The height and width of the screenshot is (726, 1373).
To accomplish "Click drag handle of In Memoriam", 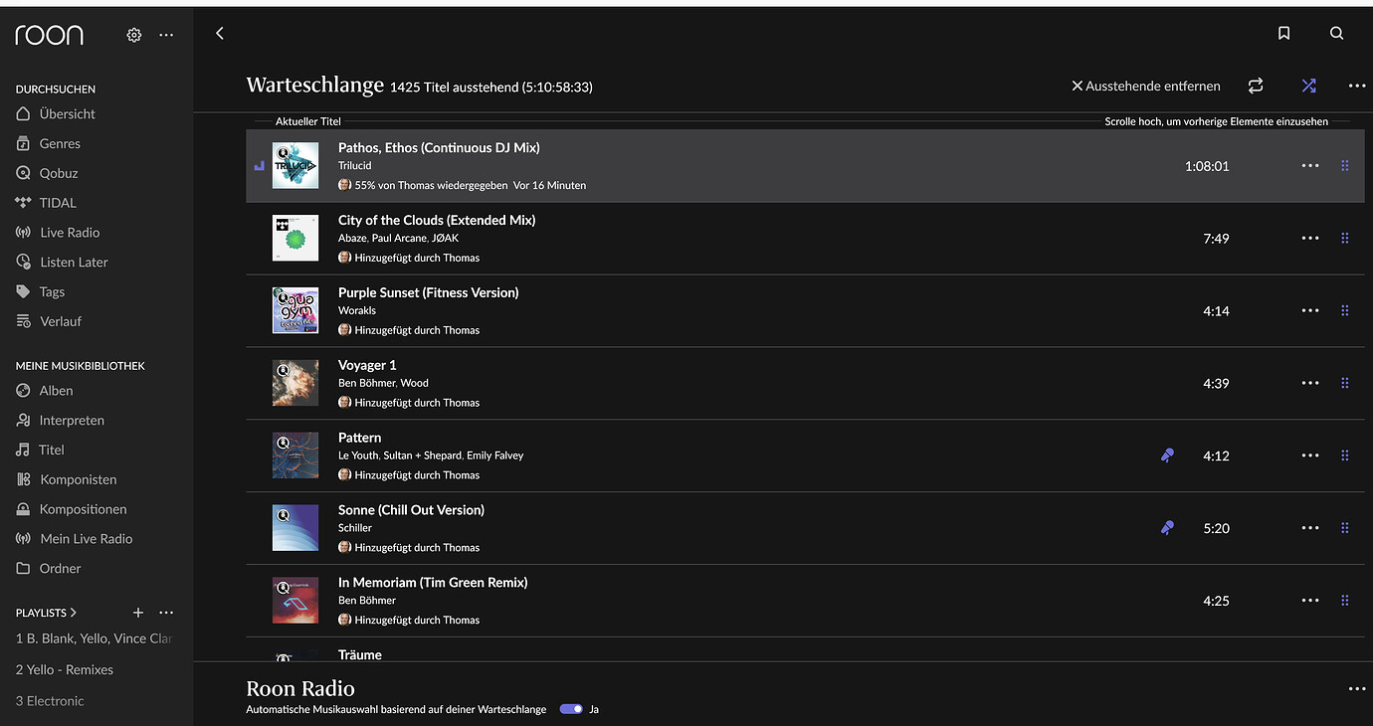I will click(x=1345, y=601).
